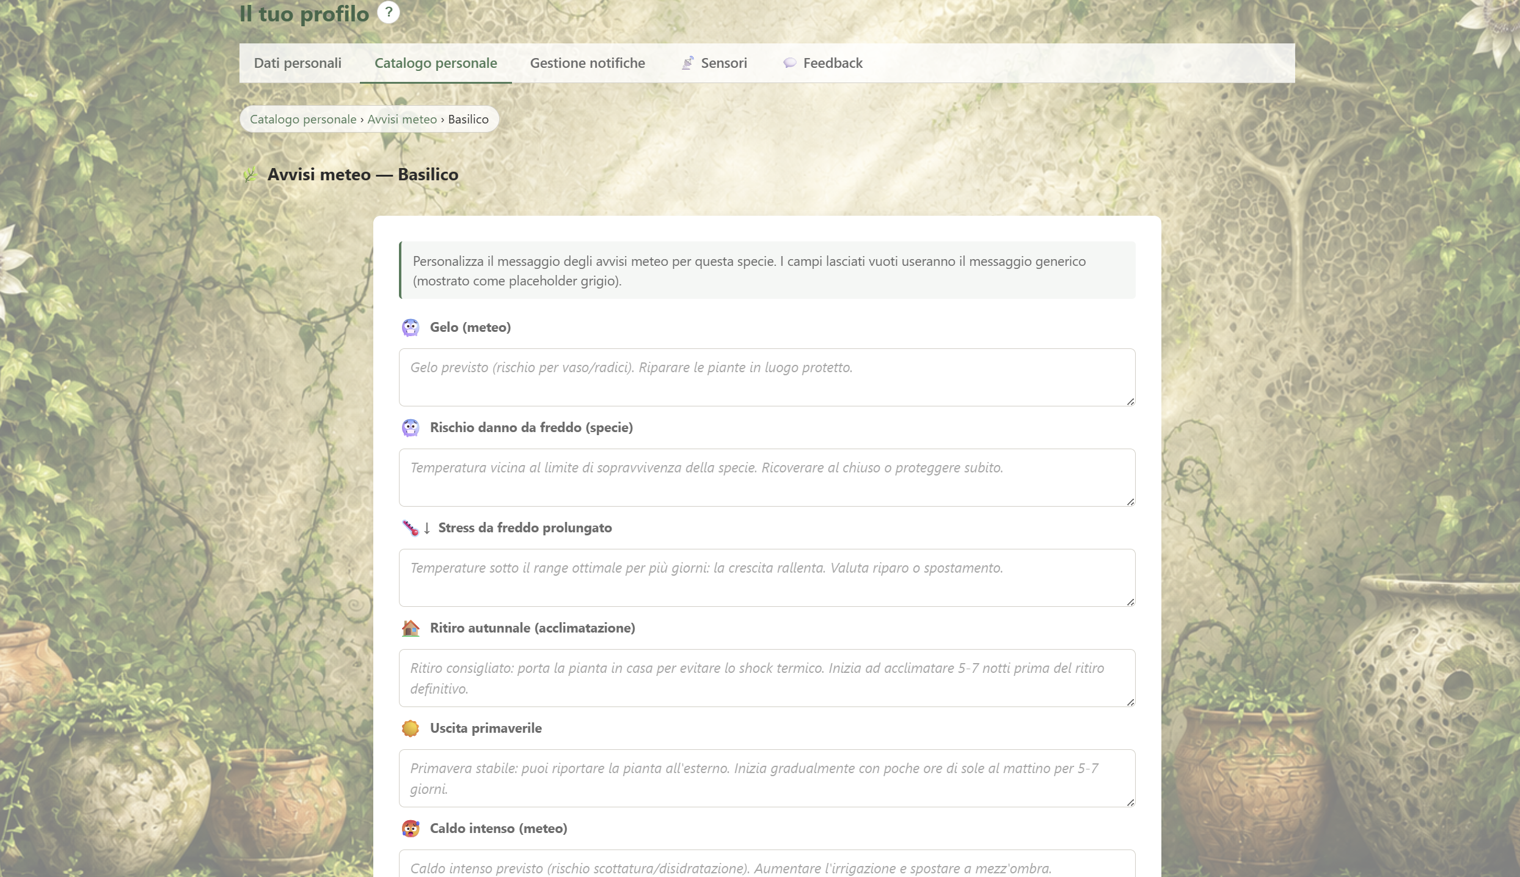
Task: Focus the Stress da freddo prolungato textarea
Action: pos(767,578)
